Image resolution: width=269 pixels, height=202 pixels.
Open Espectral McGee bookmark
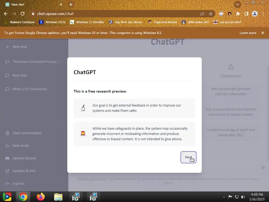pyautogui.click(x=163, y=22)
